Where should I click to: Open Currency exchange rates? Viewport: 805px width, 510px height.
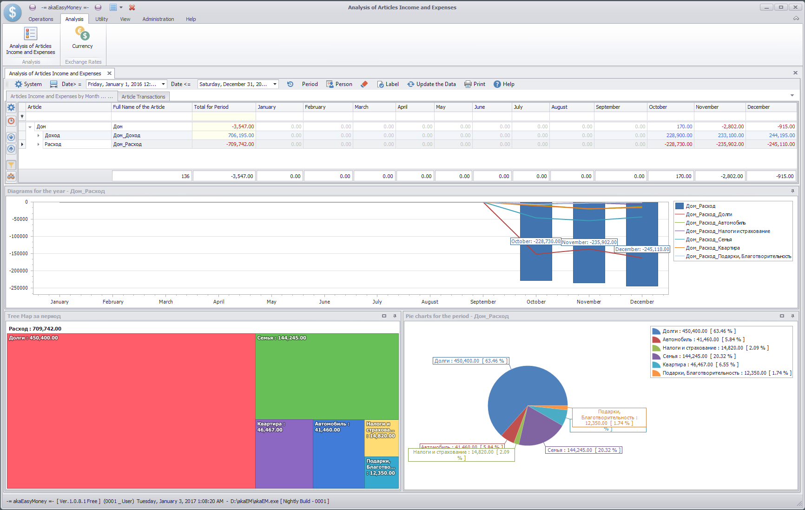coord(82,38)
